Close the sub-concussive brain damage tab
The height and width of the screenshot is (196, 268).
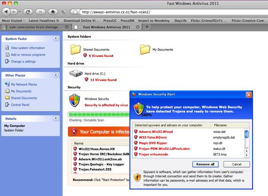(x=67, y=27)
